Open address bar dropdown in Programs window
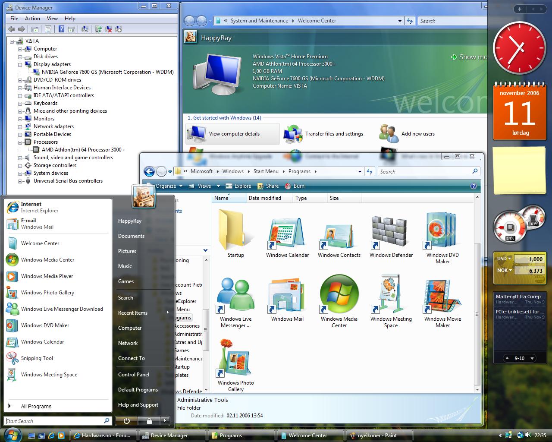Viewport: 552px width, 442px height. (360, 171)
